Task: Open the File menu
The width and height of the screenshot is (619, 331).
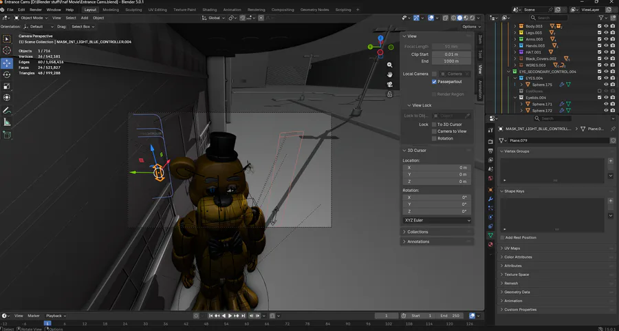Action: 10,10
